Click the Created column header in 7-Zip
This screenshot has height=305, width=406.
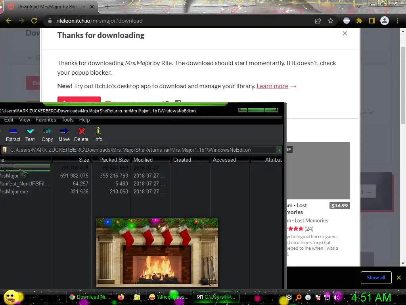click(x=190, y=160)
